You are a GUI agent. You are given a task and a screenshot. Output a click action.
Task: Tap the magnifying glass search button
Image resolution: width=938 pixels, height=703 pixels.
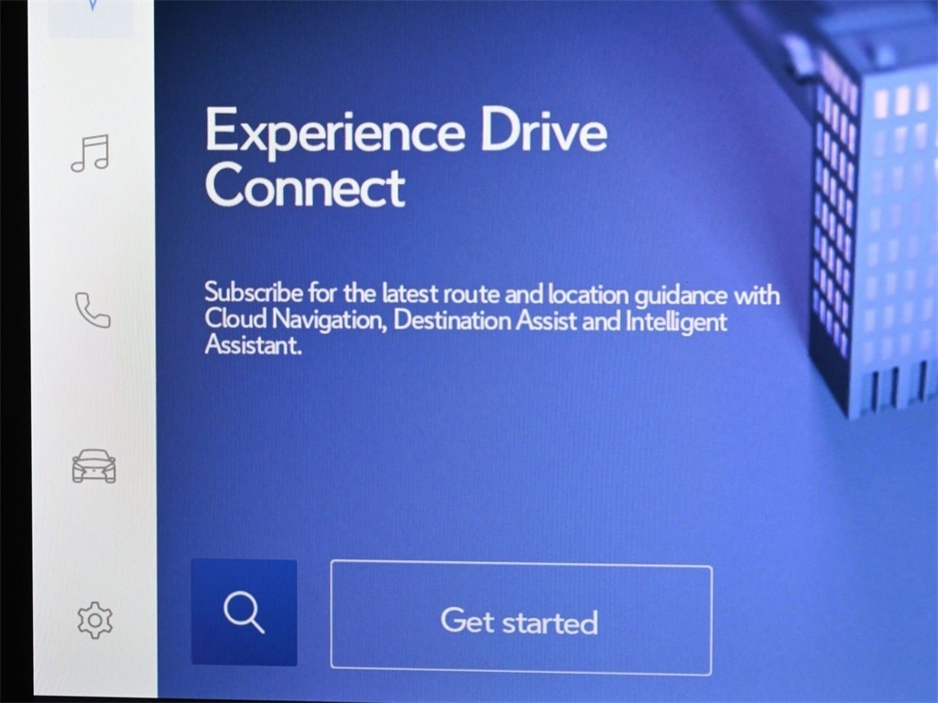pos(244,612)
